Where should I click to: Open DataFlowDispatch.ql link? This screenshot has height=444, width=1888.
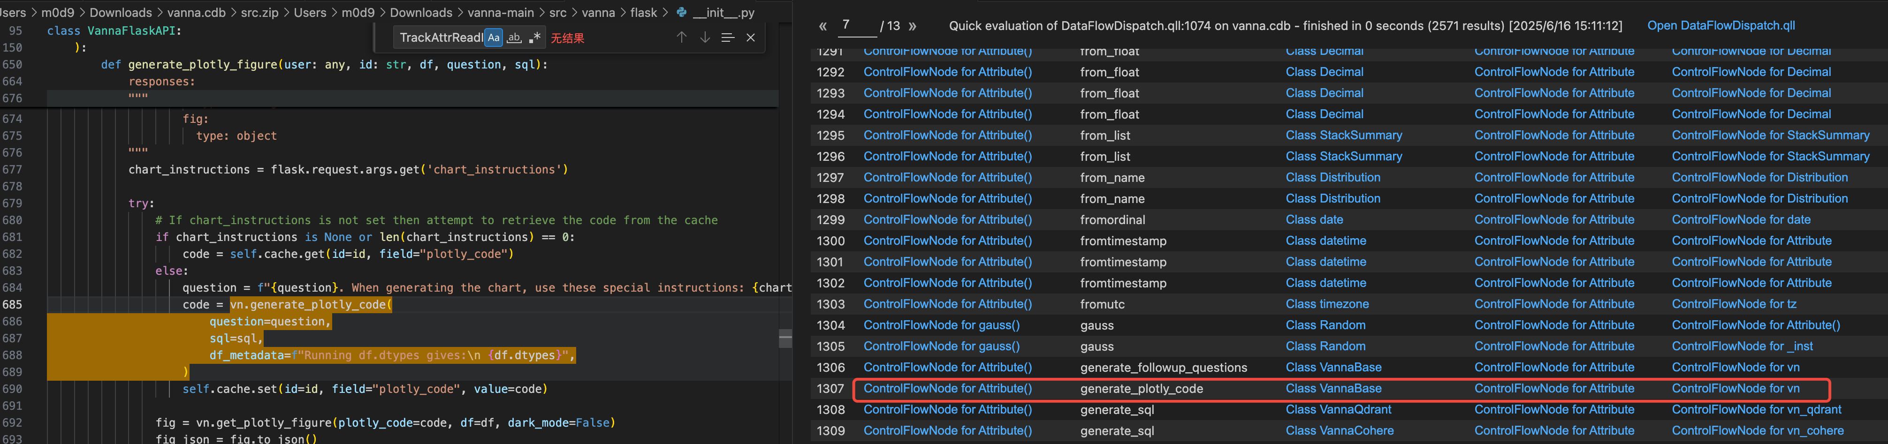[1721, 26]
